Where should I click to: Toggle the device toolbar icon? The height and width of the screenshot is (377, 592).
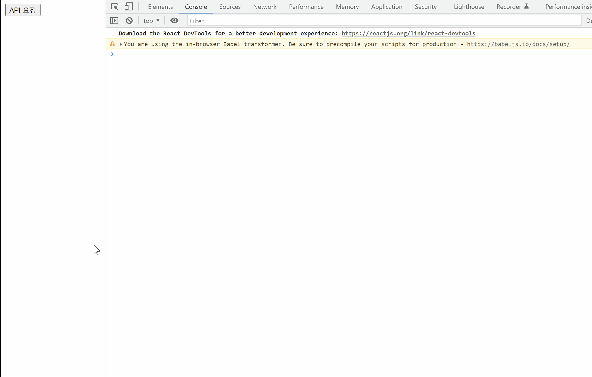[128, 7]
